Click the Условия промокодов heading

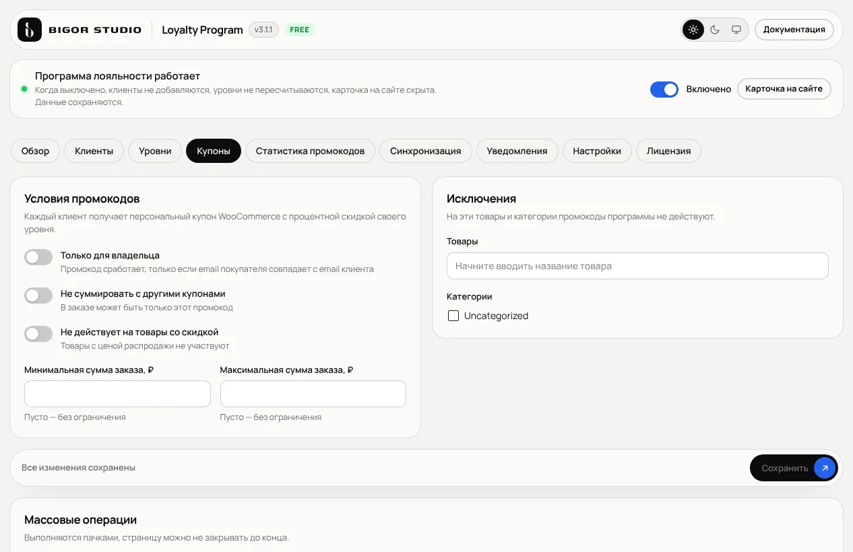[82, 199]
